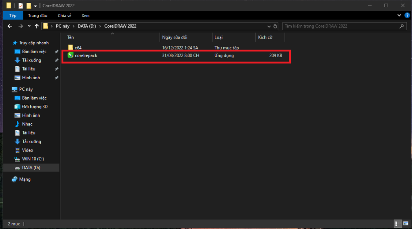Switch to the Xem ribbon tab

(85, 16)
